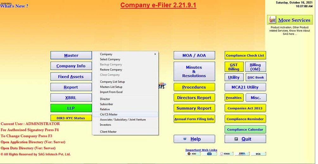Click Open Data Directory (Ver: Server)
Screen dimensions: 318x164
[x=28, y=148]
